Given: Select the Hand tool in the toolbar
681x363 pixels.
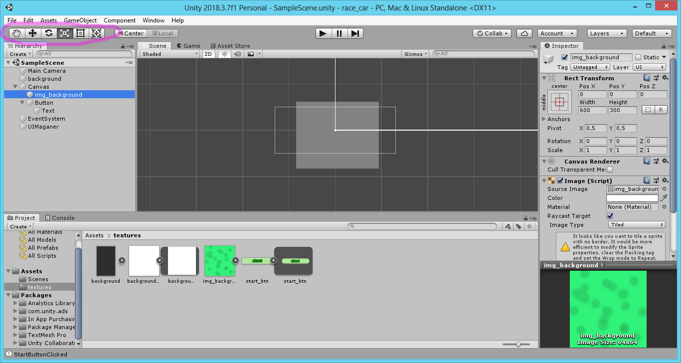Looking at the screenshot, I should pyautogui.click(x=16, y=33).
